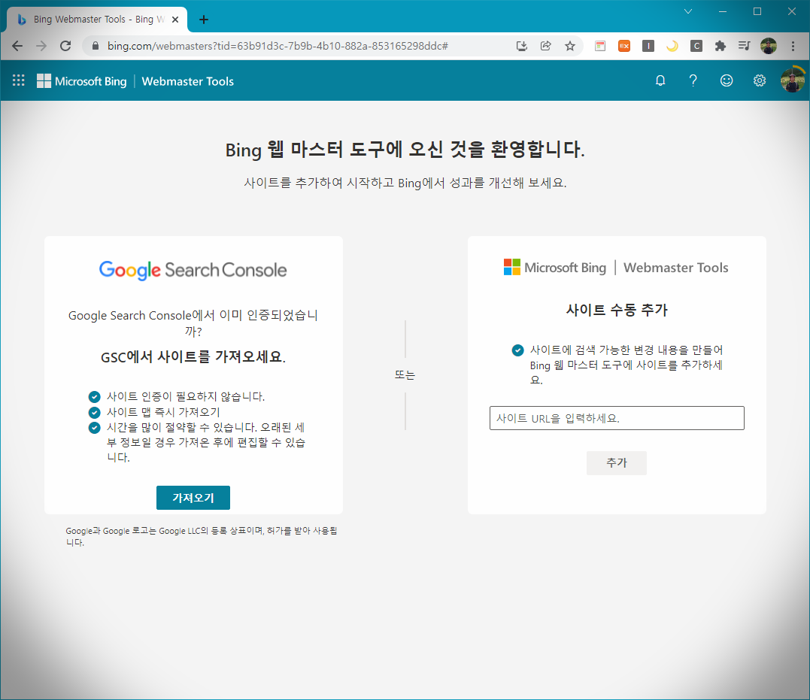Image resolution: width=810 pixels, height=700 pixels.
Task: Click the C extension icon
Action: point(696,46)
